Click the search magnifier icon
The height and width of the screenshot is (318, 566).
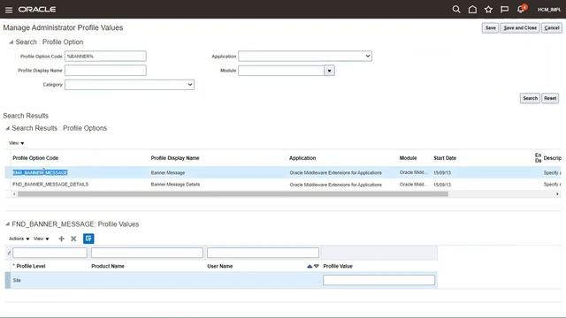[456, 10]
